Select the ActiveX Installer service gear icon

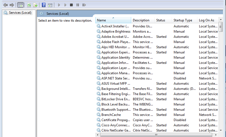pos(99,26)
